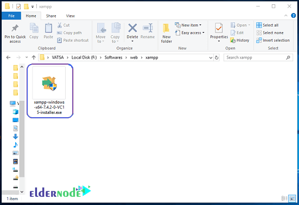Screen dimensions: 299x205
Task: Click the Properties icon
Action: tap(219, 28)
